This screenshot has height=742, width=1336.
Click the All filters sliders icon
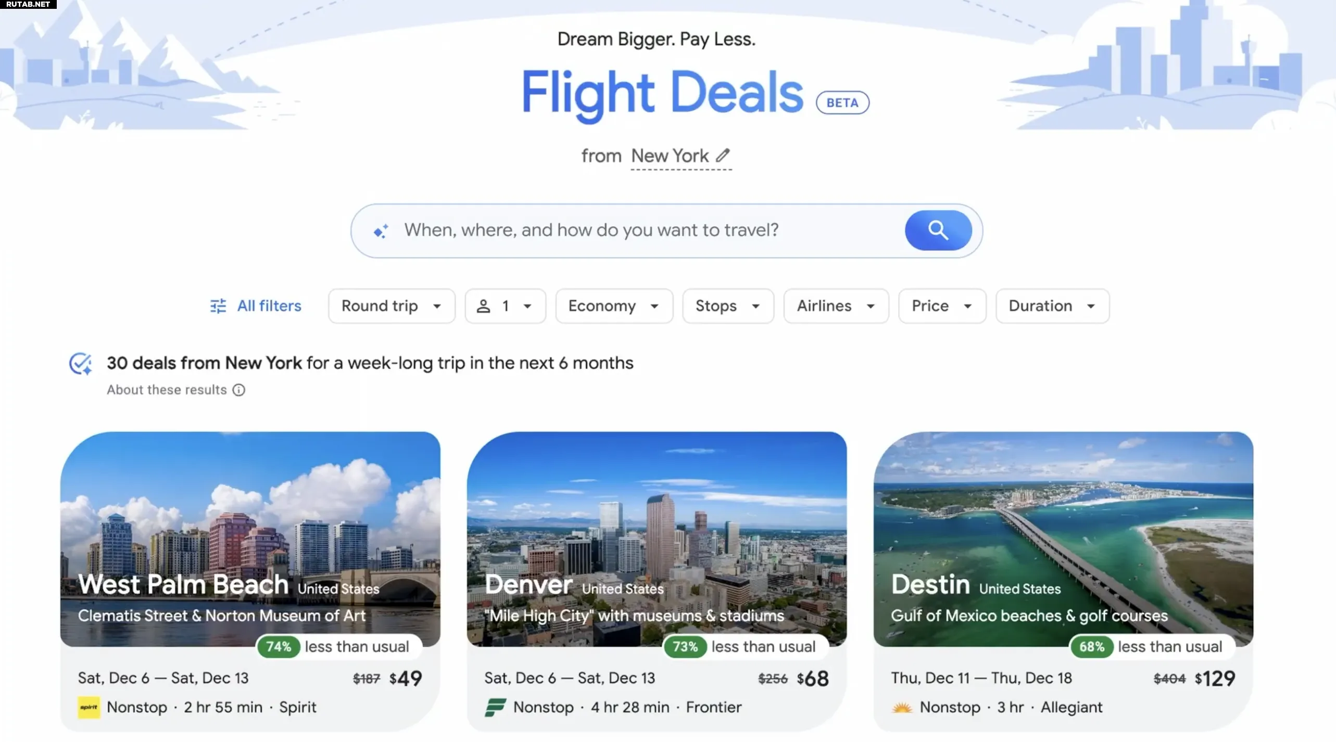point(218,306)
